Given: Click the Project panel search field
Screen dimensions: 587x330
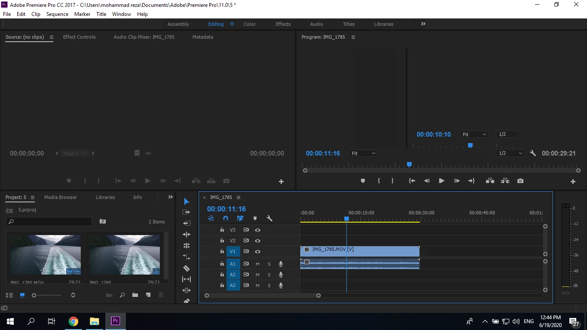Looking at the screenshot, I should click(x=49, y=222).
